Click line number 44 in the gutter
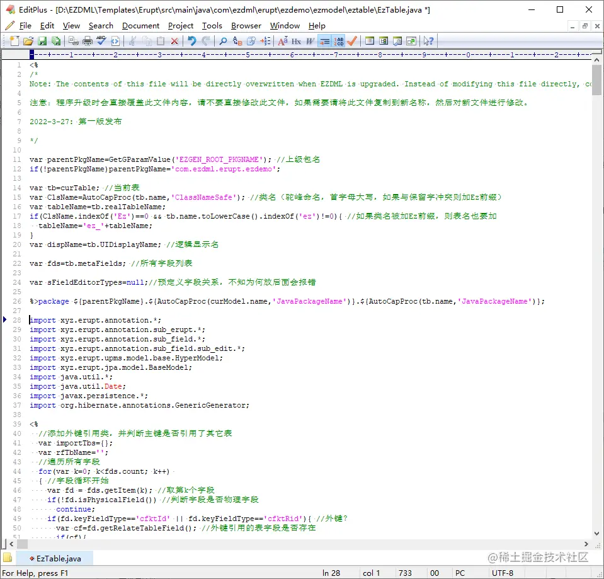This screenshot has width=604, height=579. 17,471
